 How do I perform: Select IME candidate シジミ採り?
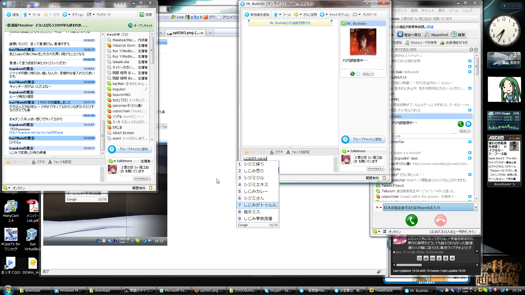[x=258, y=164]
